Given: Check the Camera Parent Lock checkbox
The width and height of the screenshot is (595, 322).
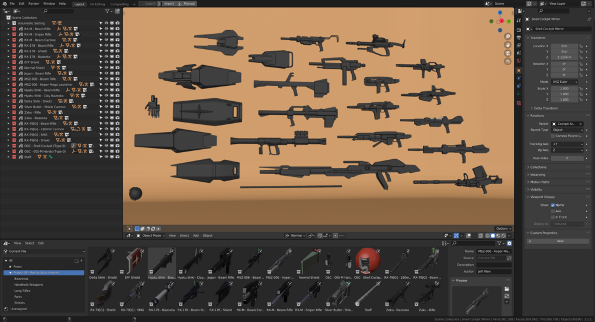Looking at the screenshot, I should (553, 136).
